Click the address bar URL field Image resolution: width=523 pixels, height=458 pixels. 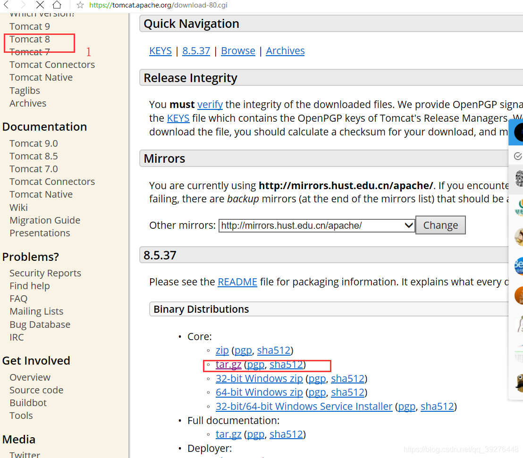(158, 5)
